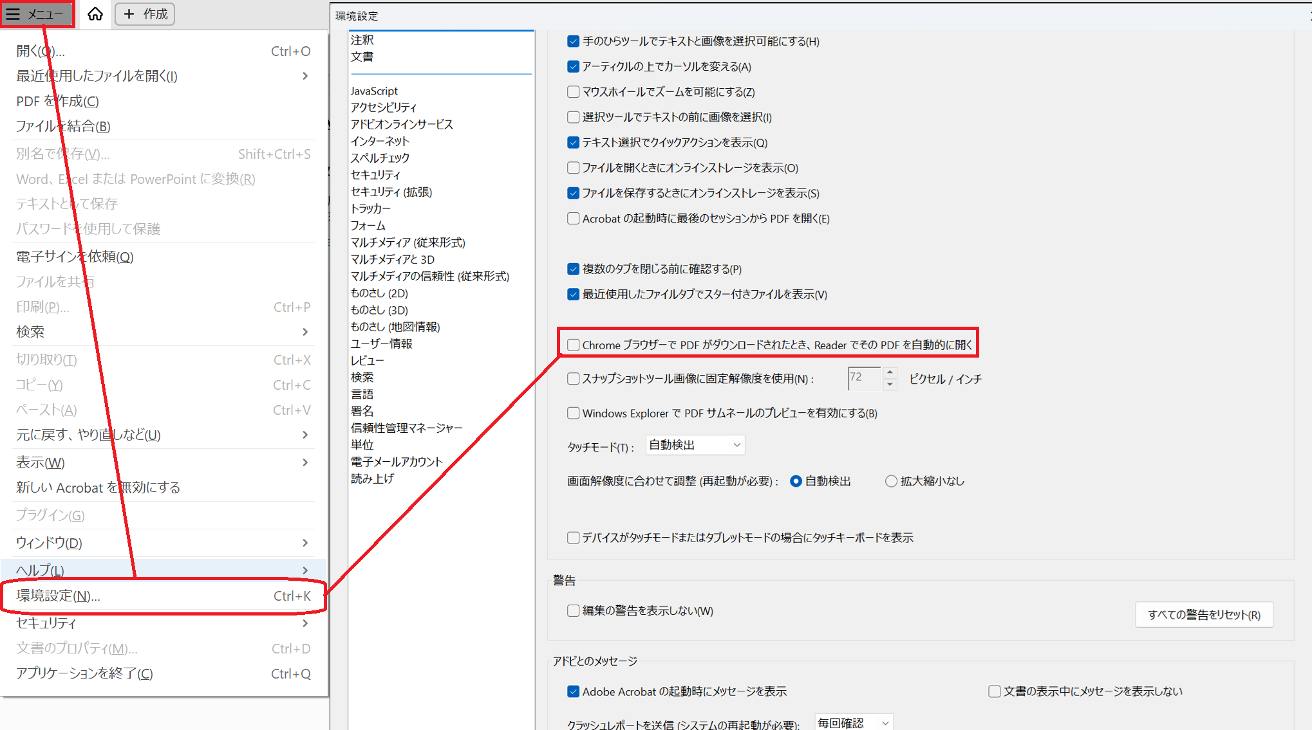The height and width of the screenshot is (730, 1312).
Task: Select 信頼性管理マネージャー category
Action: click(407, 428)
